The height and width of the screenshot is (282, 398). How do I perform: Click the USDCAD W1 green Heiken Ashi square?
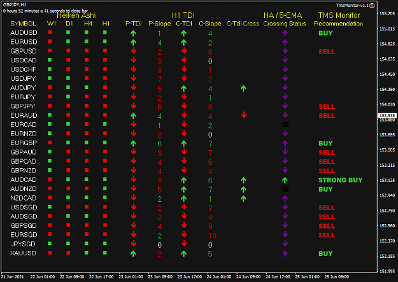coord(50,60)
